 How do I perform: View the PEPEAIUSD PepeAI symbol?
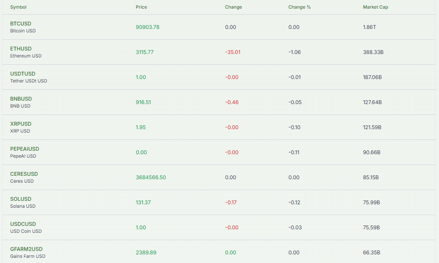(24, 149)
